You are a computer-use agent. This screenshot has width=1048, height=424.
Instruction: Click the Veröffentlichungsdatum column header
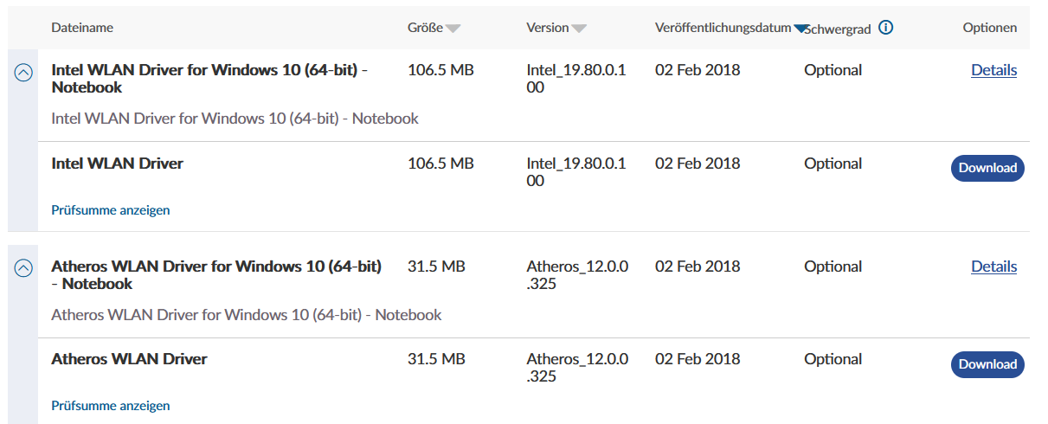coord(723,28)
